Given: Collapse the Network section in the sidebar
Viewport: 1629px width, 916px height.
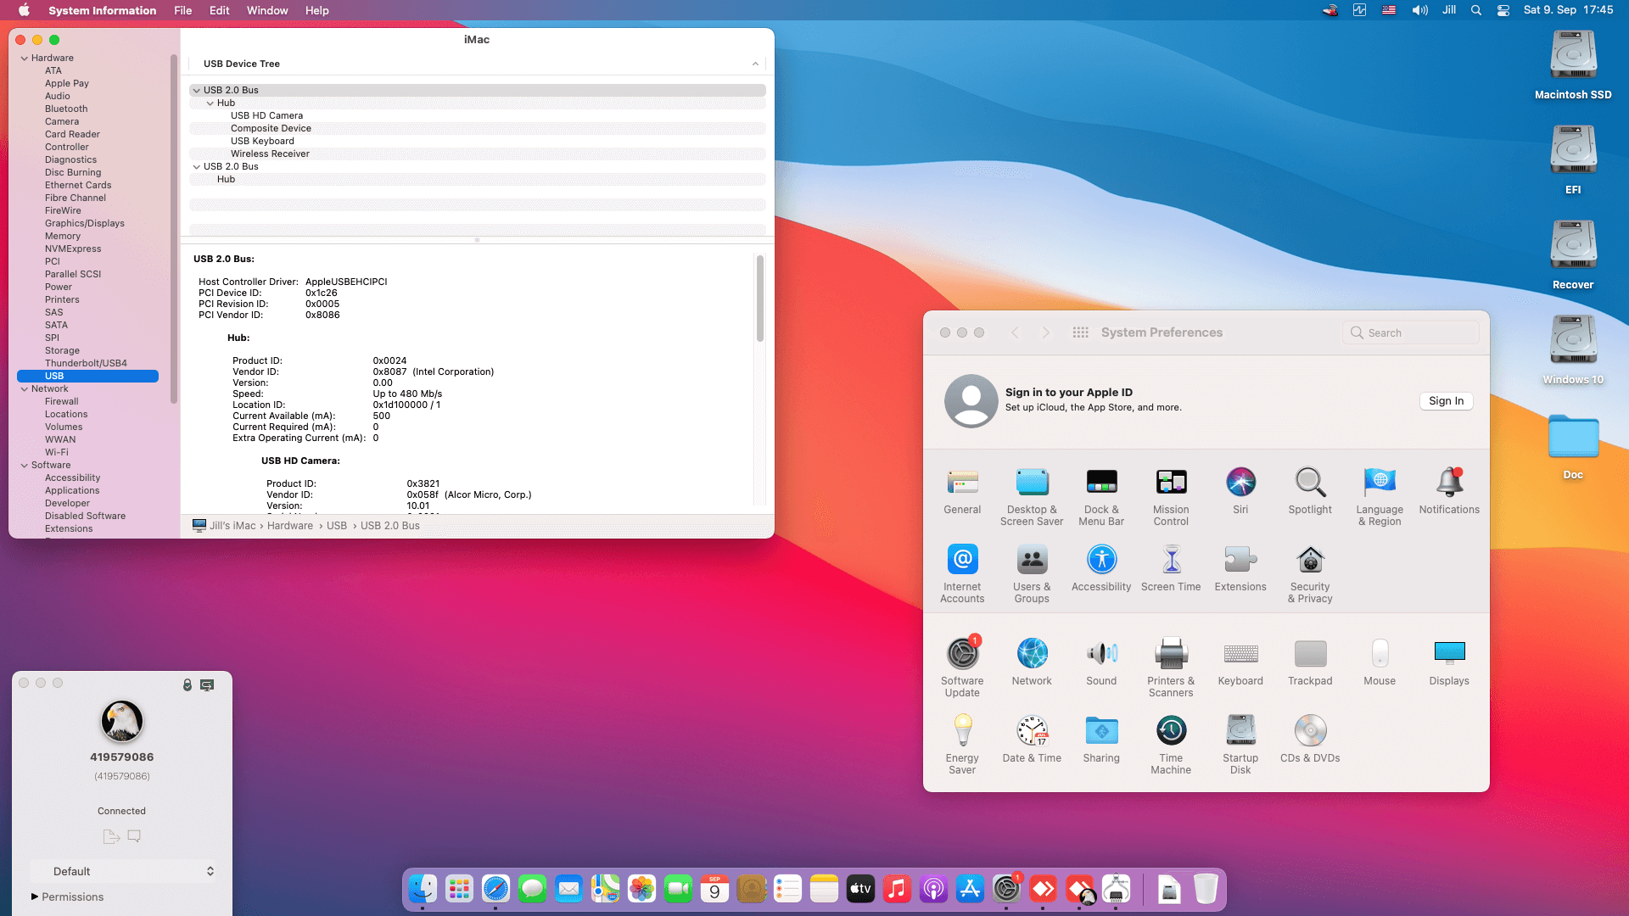Looking at the screenshot, I should coord(25,388).
